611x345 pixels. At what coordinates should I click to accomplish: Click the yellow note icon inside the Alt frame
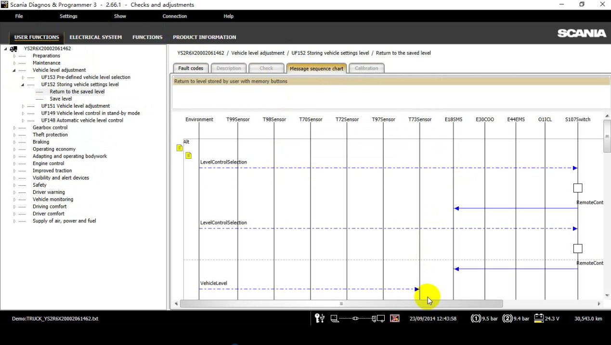tap(188, 155)
